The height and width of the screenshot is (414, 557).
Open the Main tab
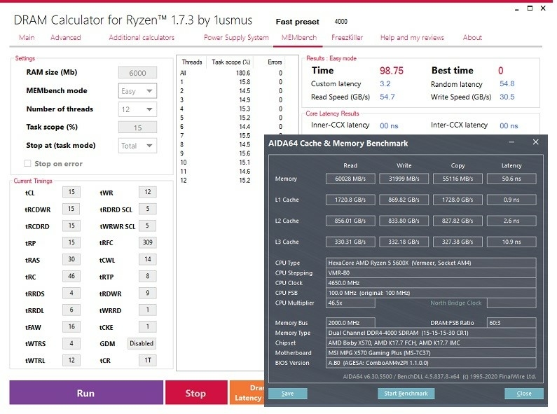(27, 37)
